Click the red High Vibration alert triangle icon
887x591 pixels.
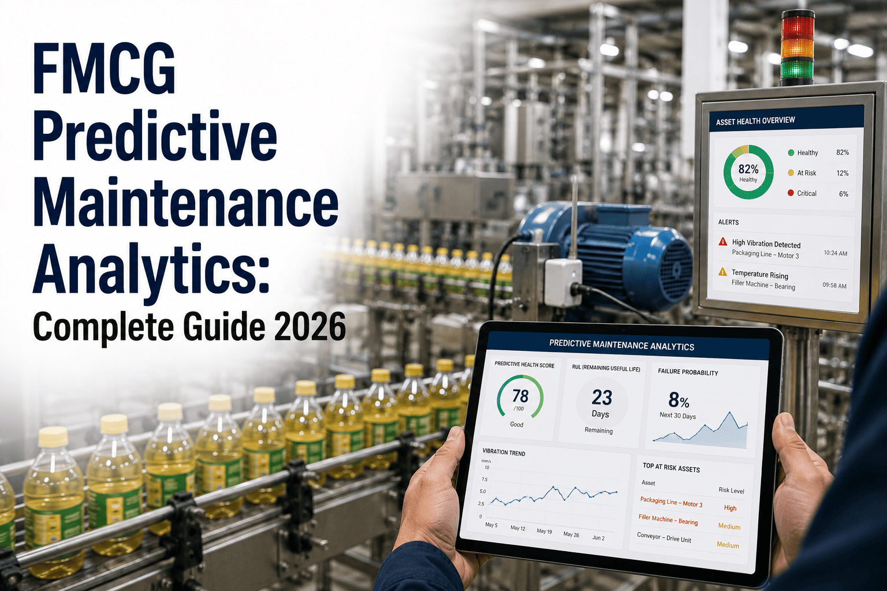(x=722, y=241)
